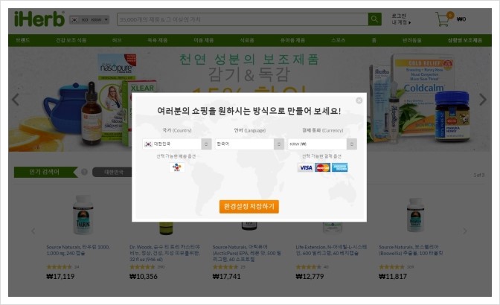Open Source Naturals Taurine 1000 product link
This screenshot has height=305, width=500.
tap(78, 250)
